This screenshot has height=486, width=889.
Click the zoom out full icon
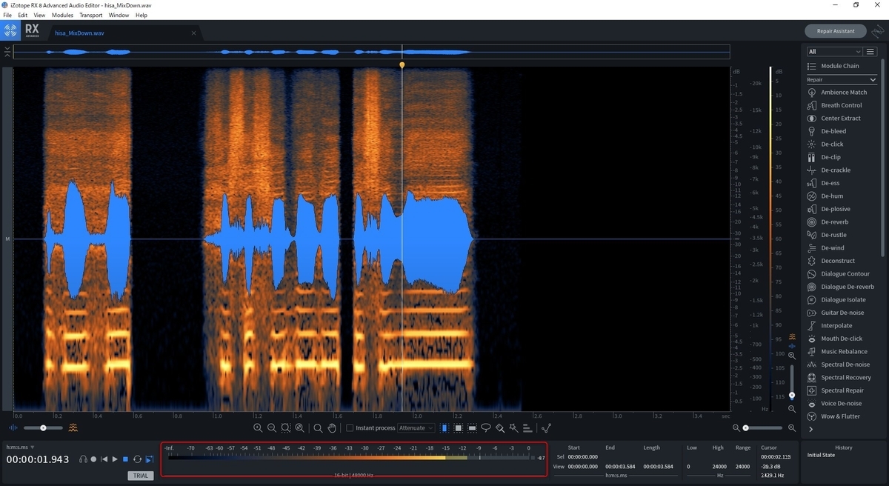coord(299,427)
